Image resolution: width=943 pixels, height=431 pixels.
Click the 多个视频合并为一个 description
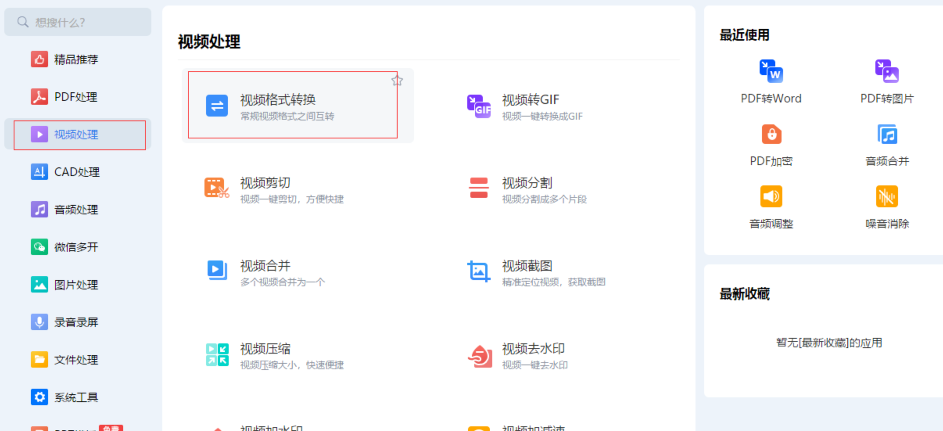click(282, 282)
